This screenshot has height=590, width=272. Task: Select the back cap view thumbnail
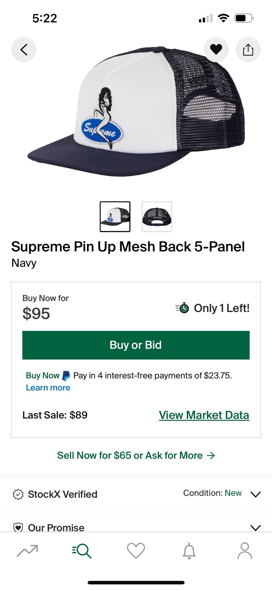click(x=157, y=216)
